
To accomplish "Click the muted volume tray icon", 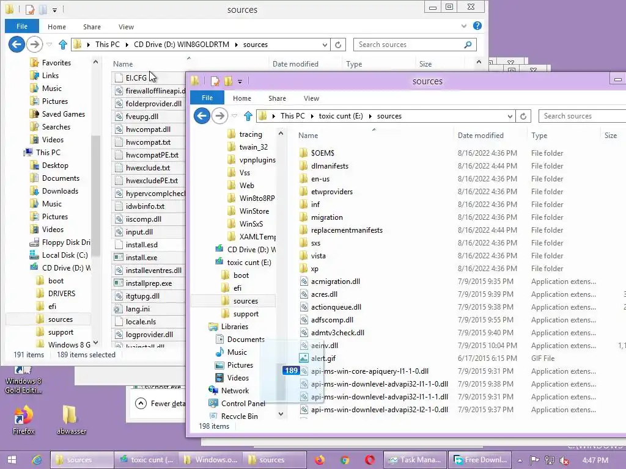I will click(x=564, y=460).
